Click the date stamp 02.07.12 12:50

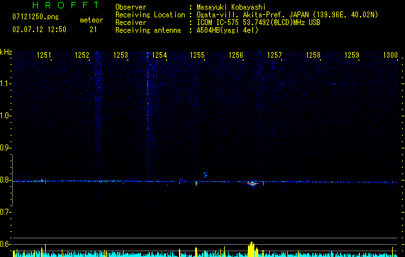[39, 30]
